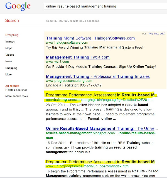The width and height of the screenshot is (167, 178).
Task: Switch to Maps results
Action: tap(9, 48)
